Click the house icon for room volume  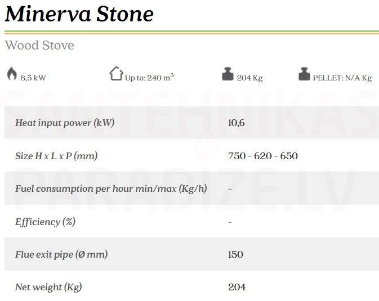coord(116,74)
